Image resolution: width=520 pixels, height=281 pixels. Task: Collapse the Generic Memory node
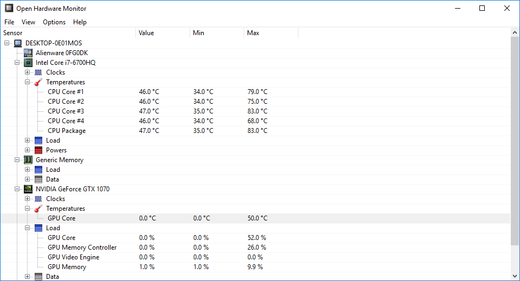[x=17, y=160]
